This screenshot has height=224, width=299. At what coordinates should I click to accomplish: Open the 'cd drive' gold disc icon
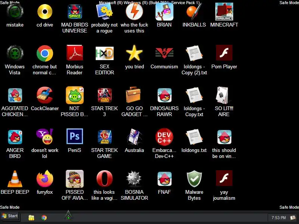click(x=45, y=12)
